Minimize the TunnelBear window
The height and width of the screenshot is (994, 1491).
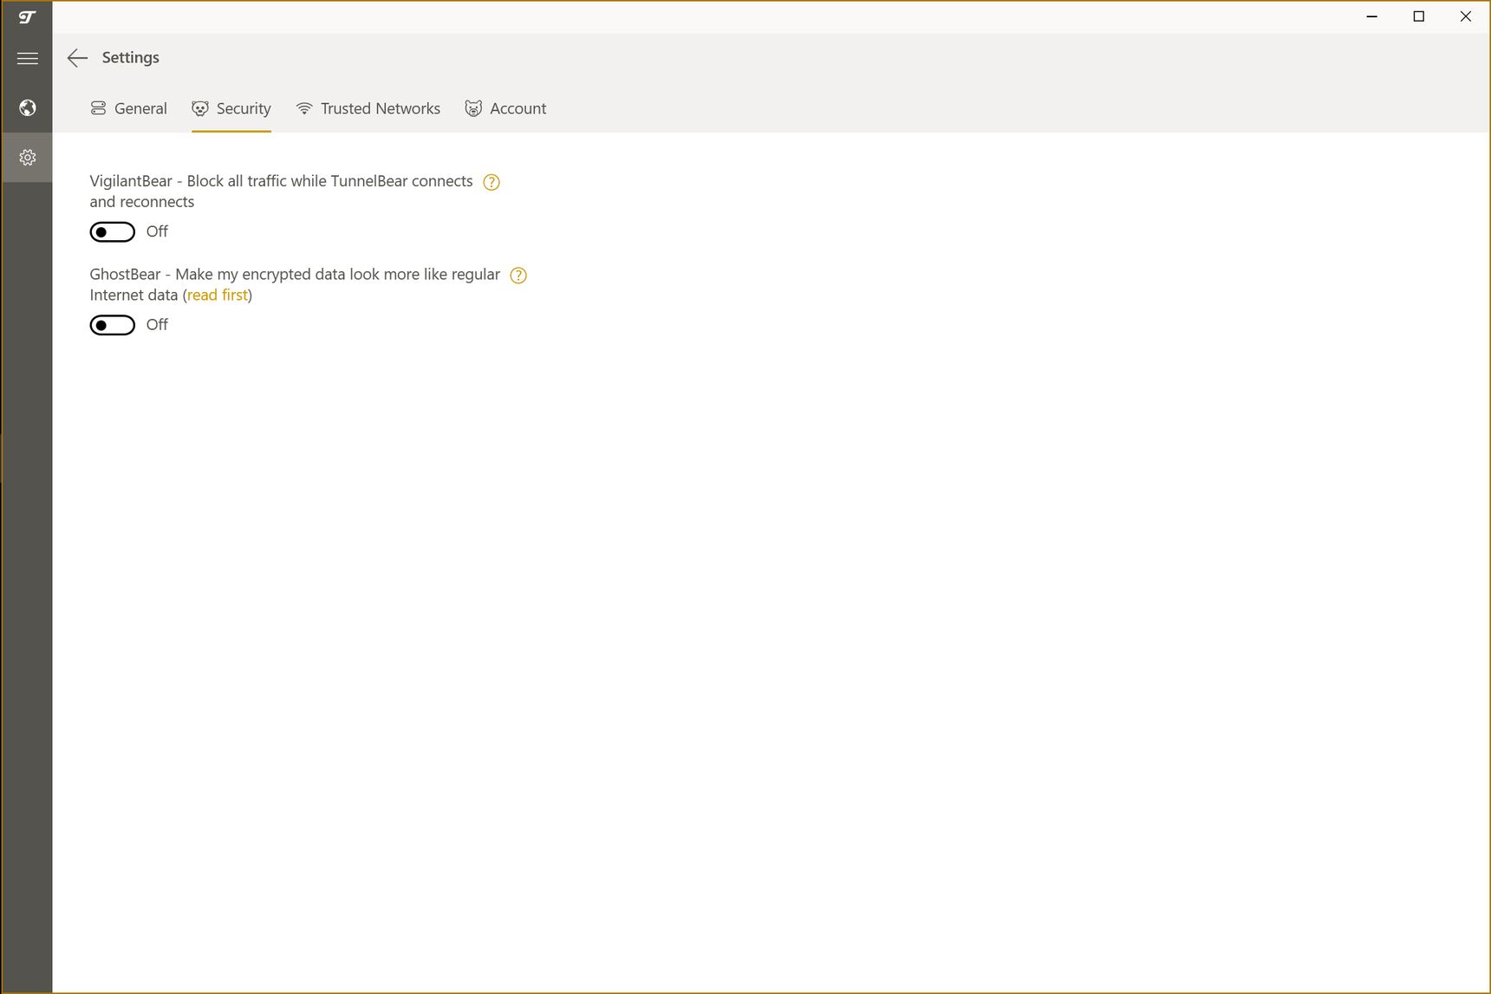click(1372, 16)
